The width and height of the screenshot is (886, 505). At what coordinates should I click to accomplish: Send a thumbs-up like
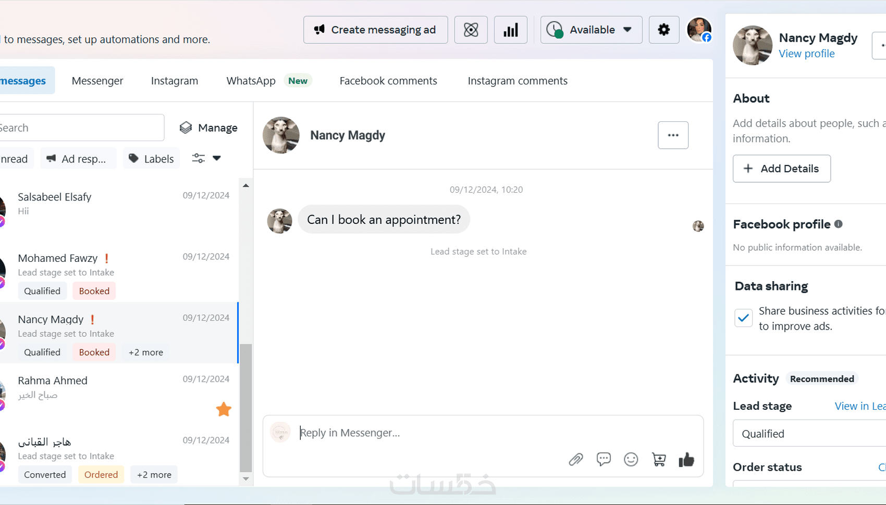tap(686, 459)
